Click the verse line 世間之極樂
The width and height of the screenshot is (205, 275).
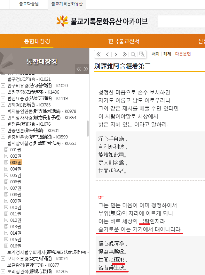coord(113,259)
